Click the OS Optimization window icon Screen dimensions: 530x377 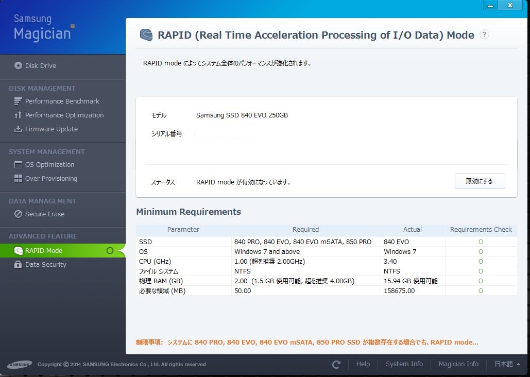tap(18, 165)
